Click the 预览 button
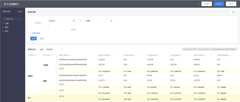 pyautogui.click(x=207, y=4)
